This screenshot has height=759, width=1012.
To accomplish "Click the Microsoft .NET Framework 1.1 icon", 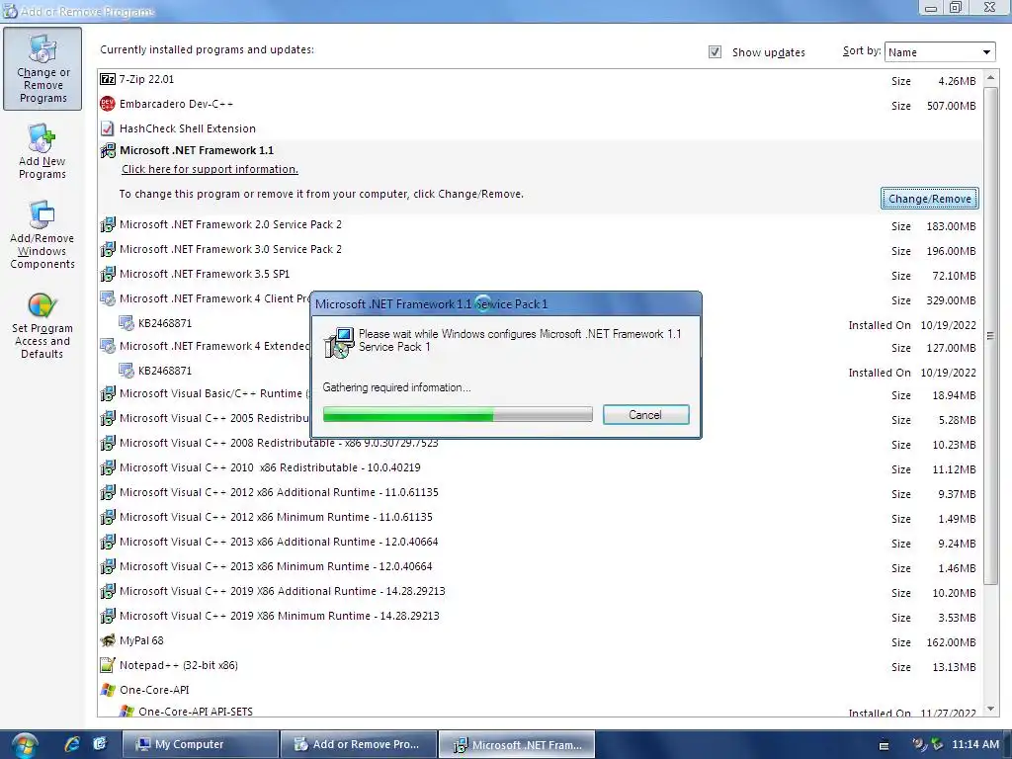I will coord(108,150).
